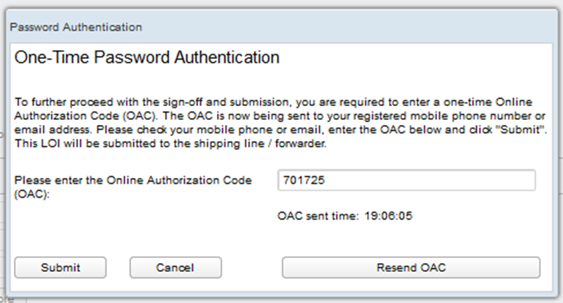
Task: Click the Submit button
Action: [60, 267]
